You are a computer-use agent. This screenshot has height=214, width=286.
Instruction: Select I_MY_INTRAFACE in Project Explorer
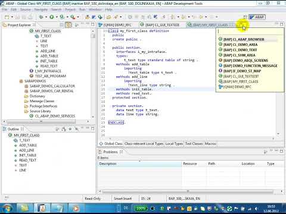click(x=48, y=71)
